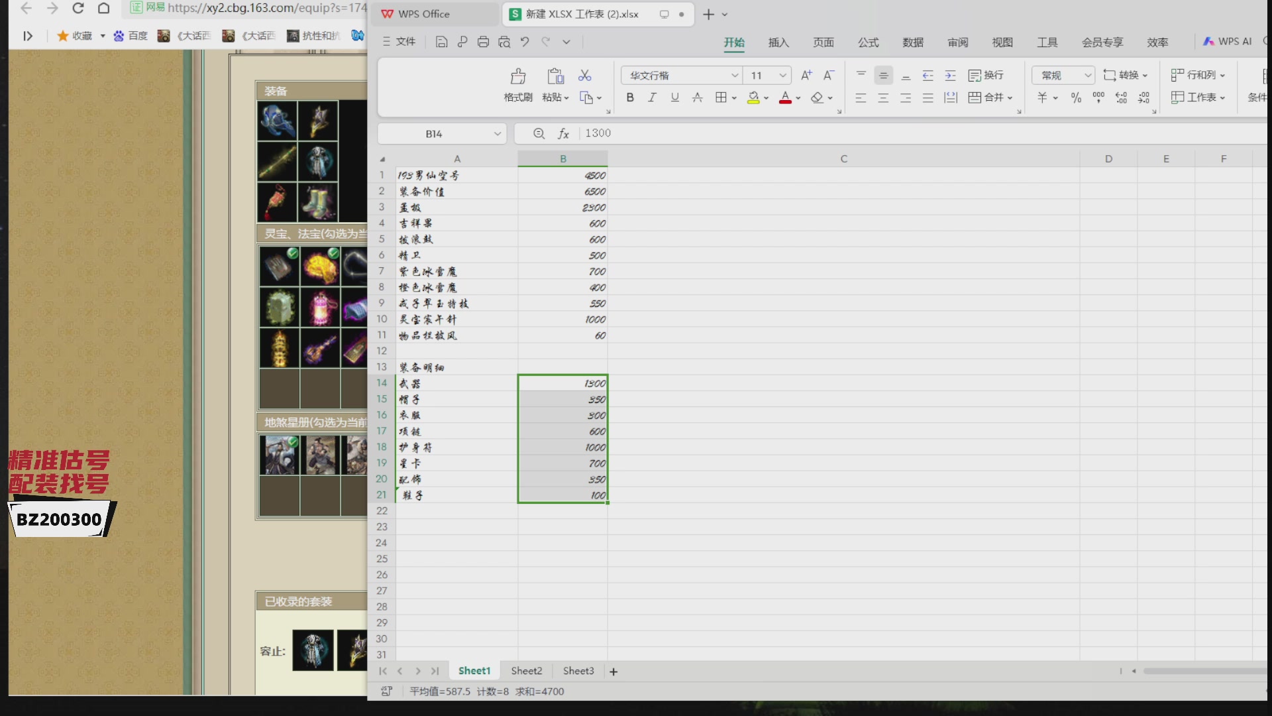Screen dimensions: 1272x716
Task: Click the red font color swatch
Action: (x=785, y=97)
